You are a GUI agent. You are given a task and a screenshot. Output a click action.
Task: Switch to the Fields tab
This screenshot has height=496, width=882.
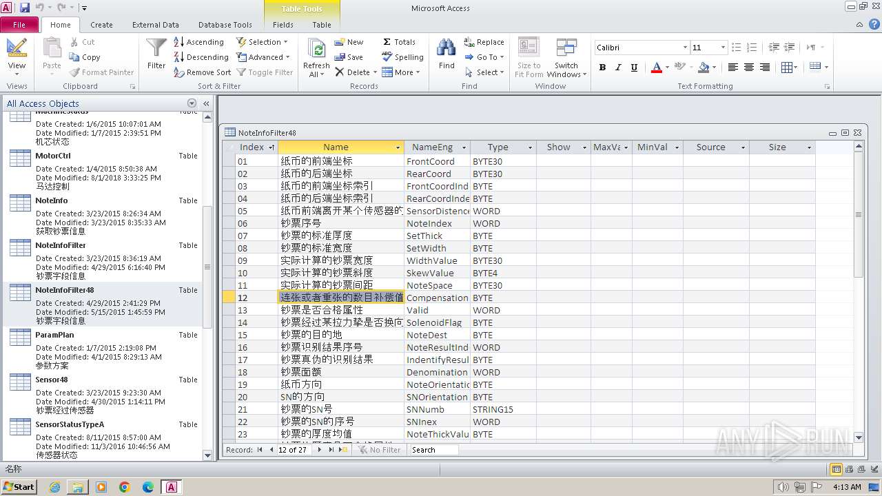point(283,25)
